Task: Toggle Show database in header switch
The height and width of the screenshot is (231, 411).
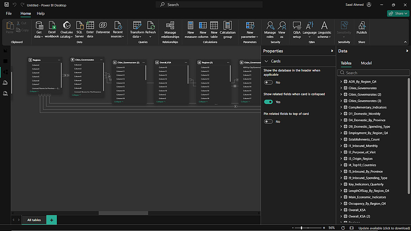Action: (268, 82)
